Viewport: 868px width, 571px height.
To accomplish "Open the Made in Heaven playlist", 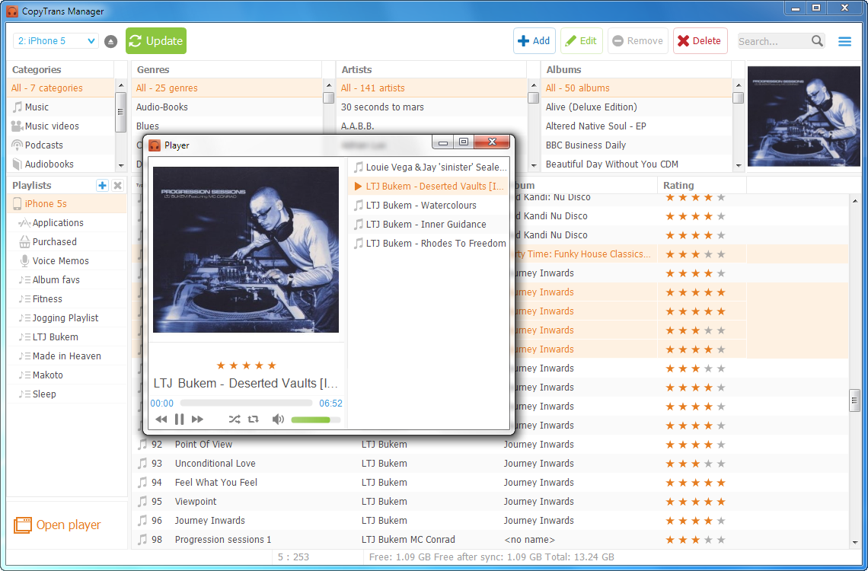I will [x=68, y=356].
